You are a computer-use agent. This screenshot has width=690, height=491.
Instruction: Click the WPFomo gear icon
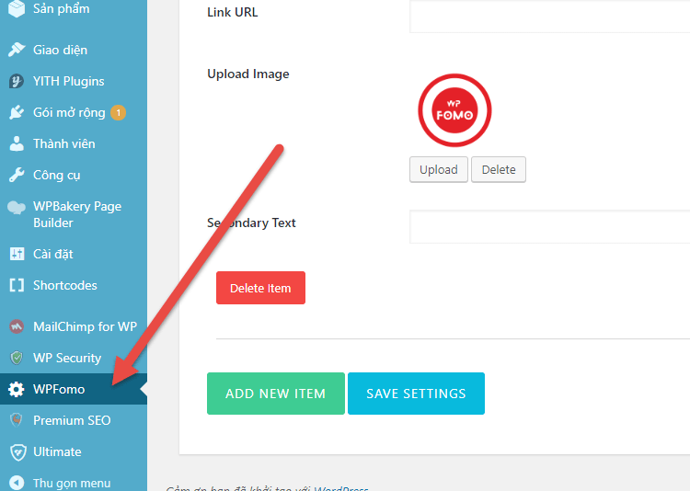coord(17,389)
